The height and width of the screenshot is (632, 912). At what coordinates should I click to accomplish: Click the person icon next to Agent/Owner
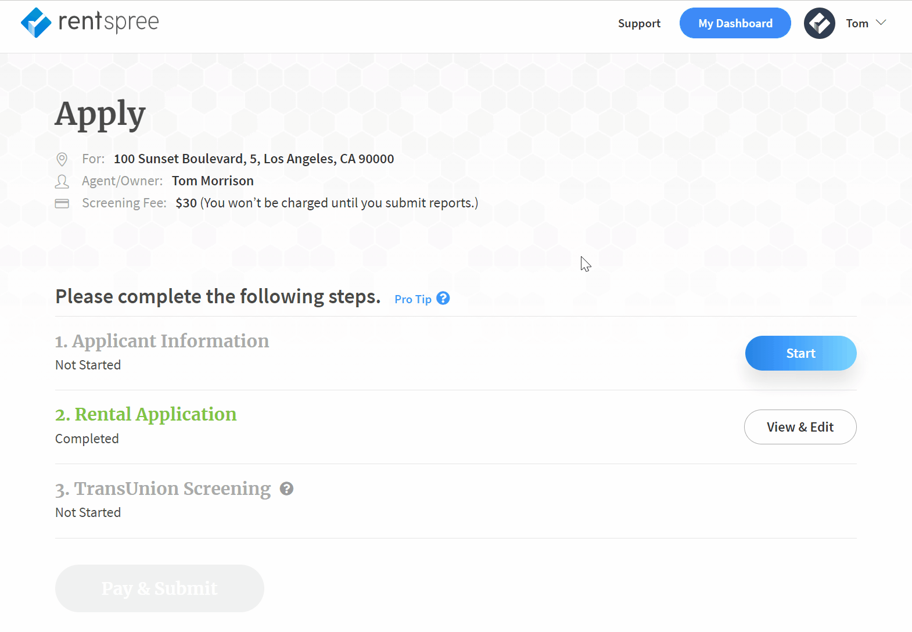[x=62, y=181]
